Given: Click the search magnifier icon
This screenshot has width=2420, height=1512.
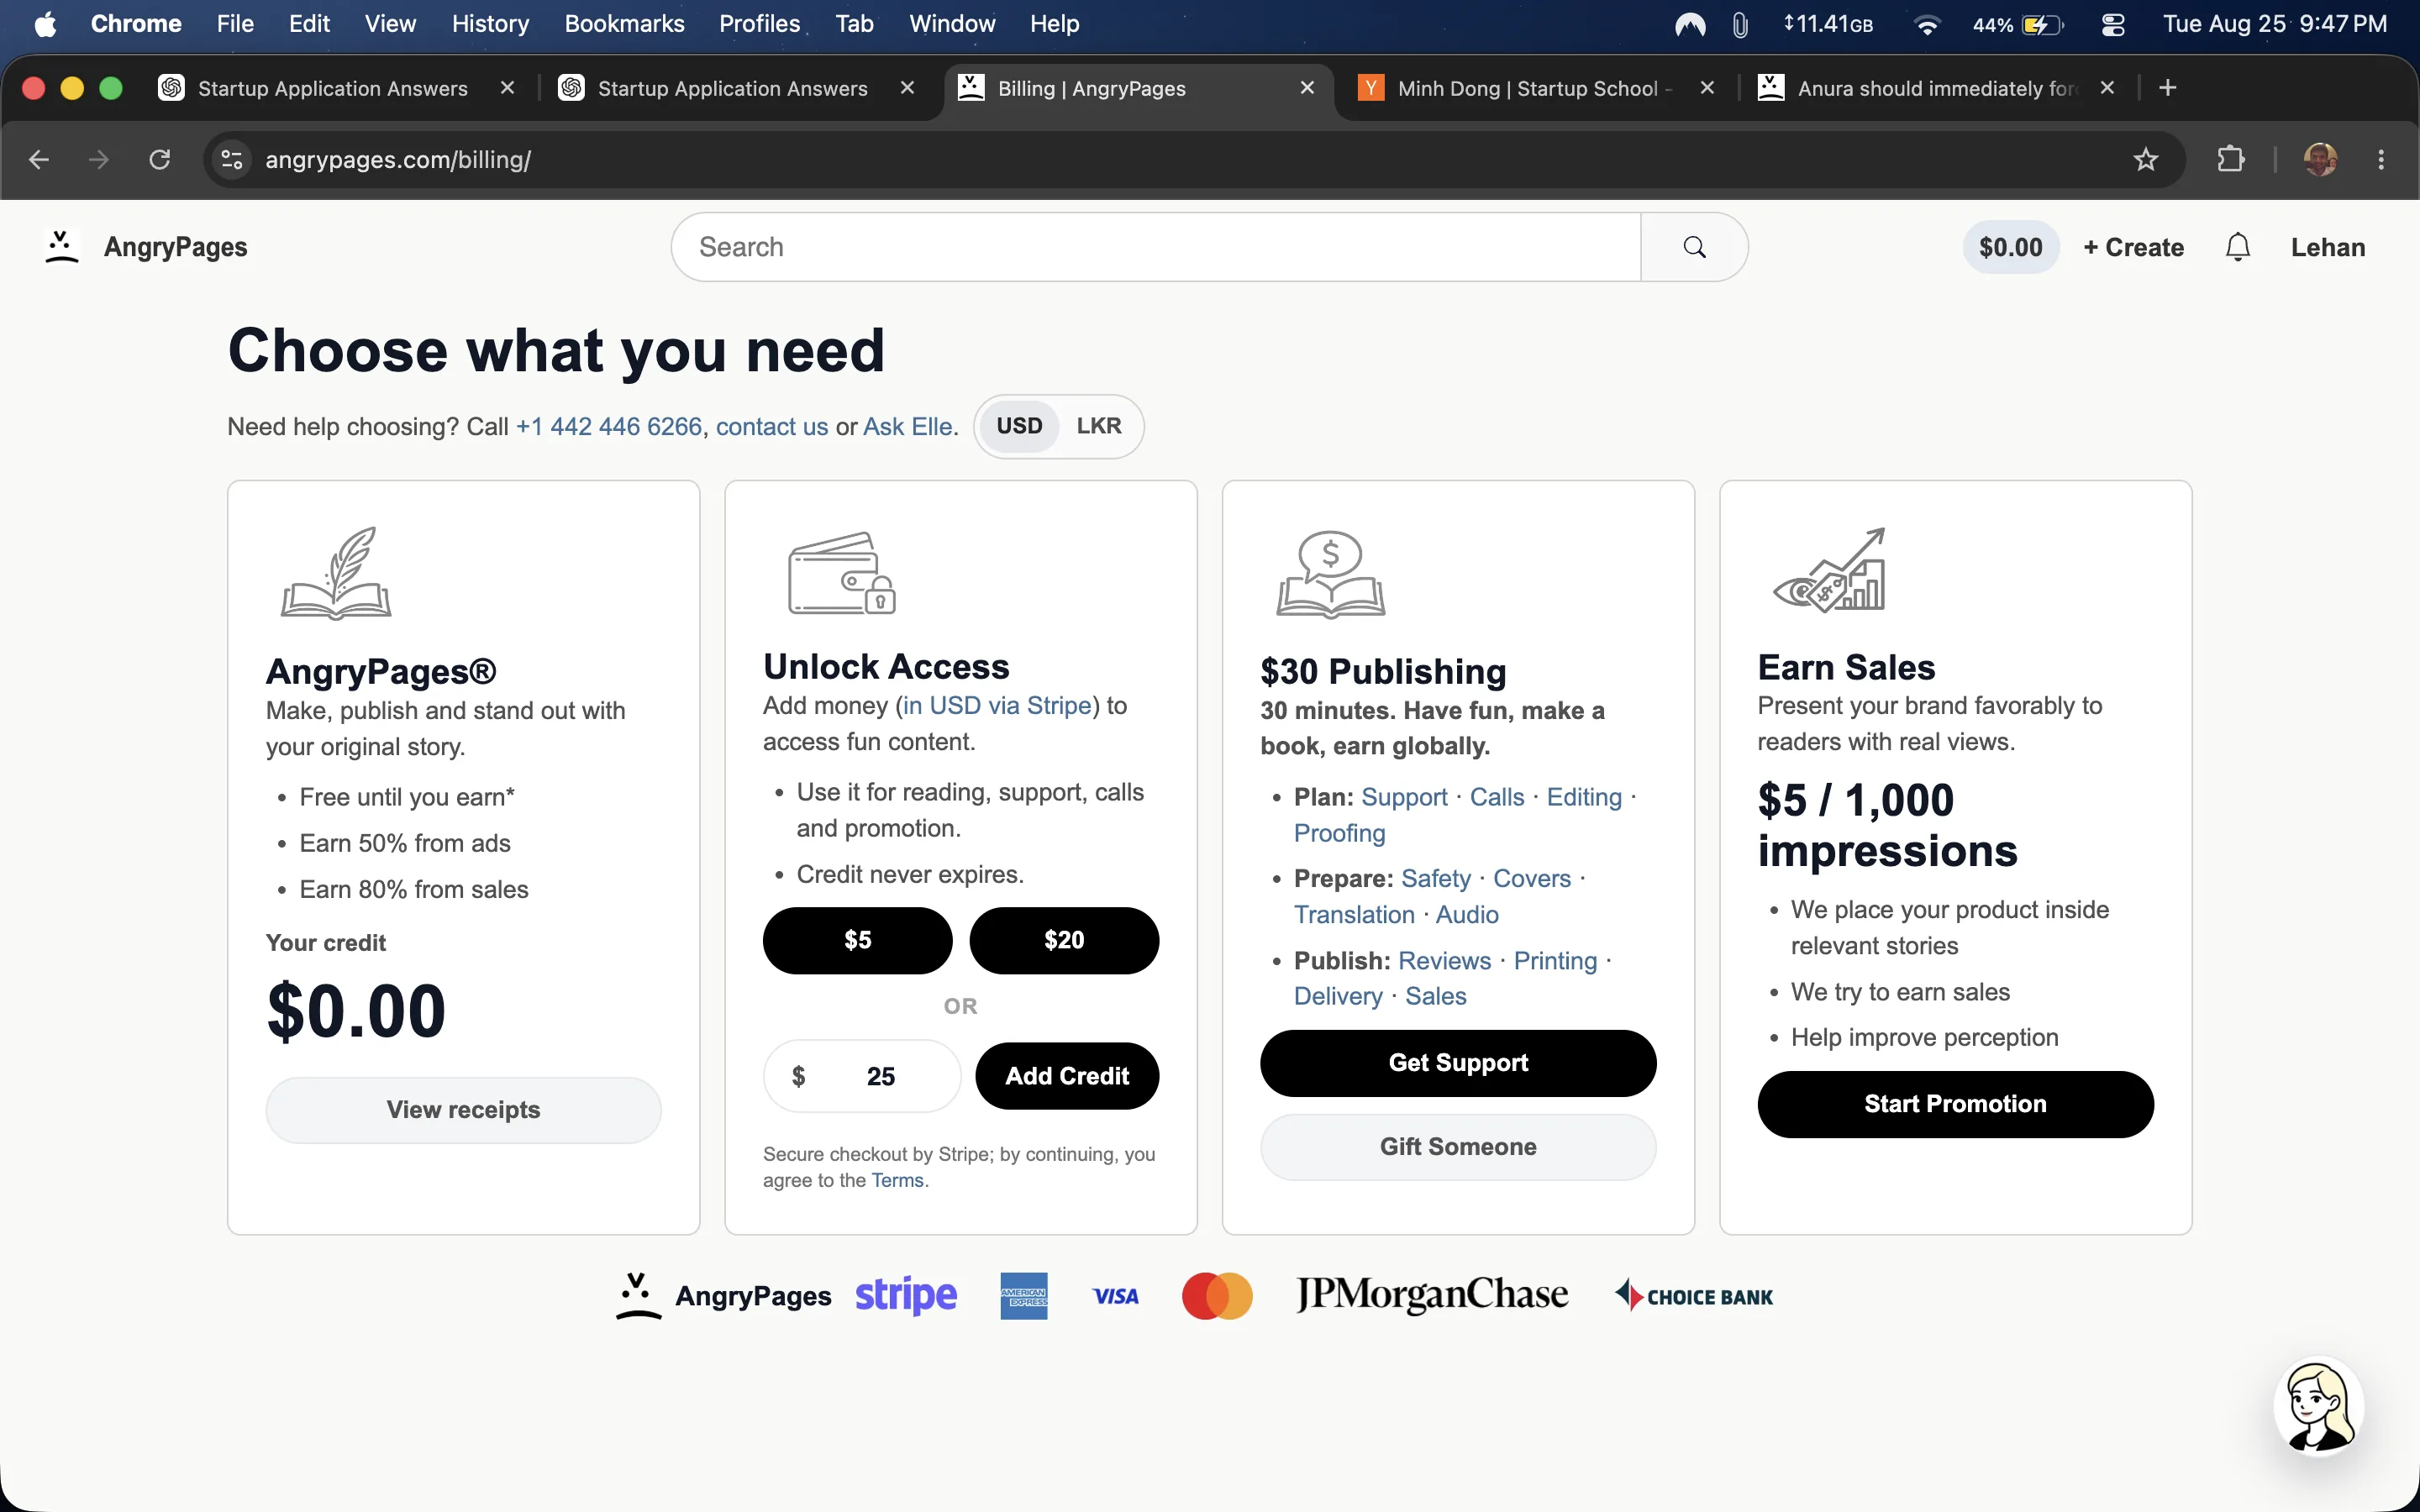Looking at the screenshot, I should click(x=1694, y=247).
